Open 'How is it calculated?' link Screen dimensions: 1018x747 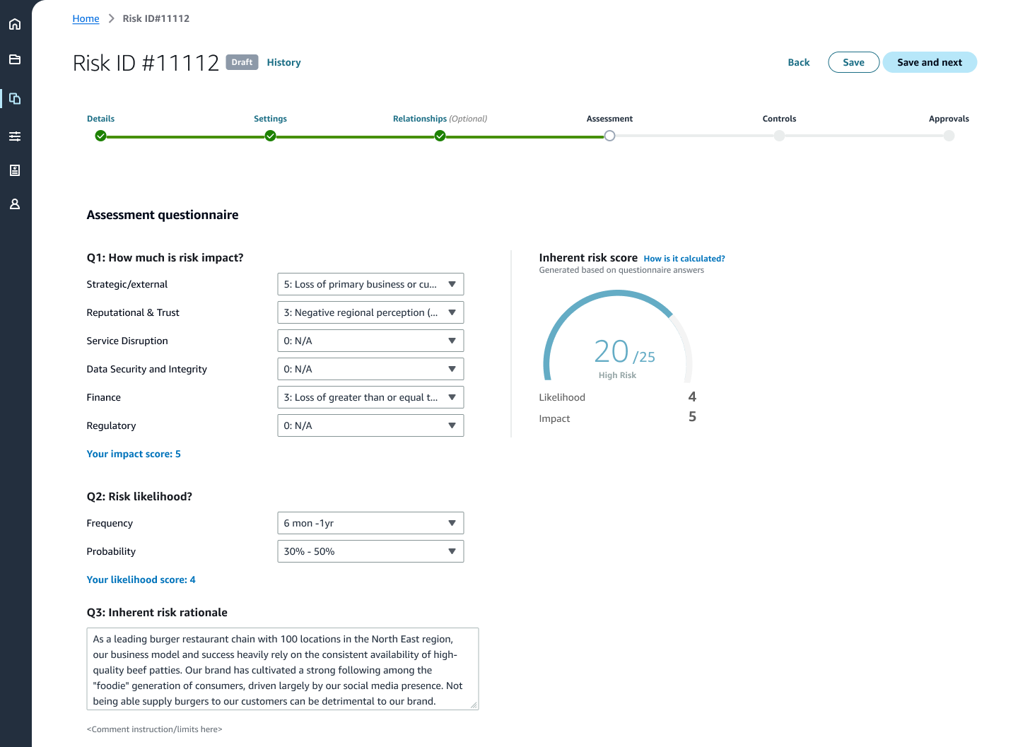coord(684,259)
